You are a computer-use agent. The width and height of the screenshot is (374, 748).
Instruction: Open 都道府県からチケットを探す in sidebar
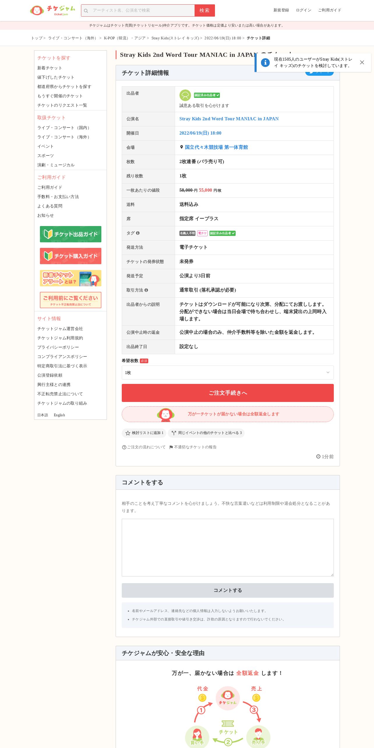pyautogui.click(x=64, y=87)
